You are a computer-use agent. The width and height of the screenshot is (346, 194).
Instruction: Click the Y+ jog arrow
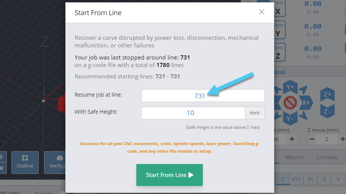point(290,87)
